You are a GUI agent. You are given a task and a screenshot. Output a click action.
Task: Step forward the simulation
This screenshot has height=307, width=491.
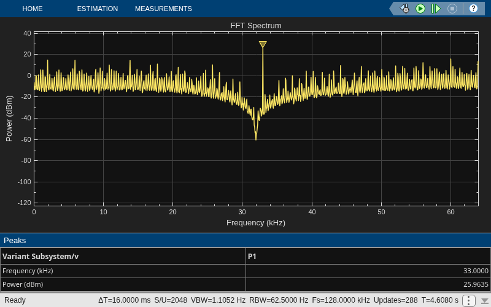(x=436, y=9)
